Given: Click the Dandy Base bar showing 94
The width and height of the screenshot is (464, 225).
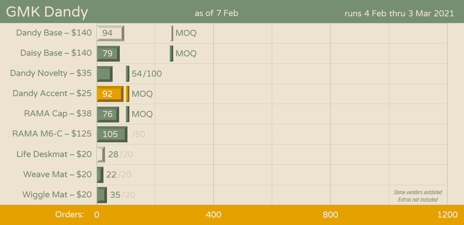Looking at the screenshot, I should [110, 33].
